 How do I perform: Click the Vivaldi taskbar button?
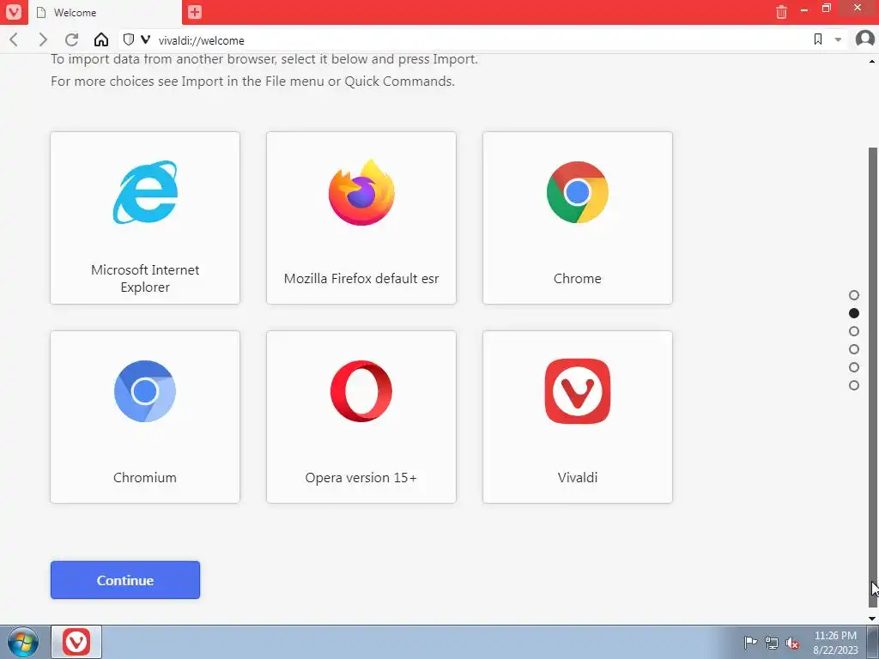[76, 642]
